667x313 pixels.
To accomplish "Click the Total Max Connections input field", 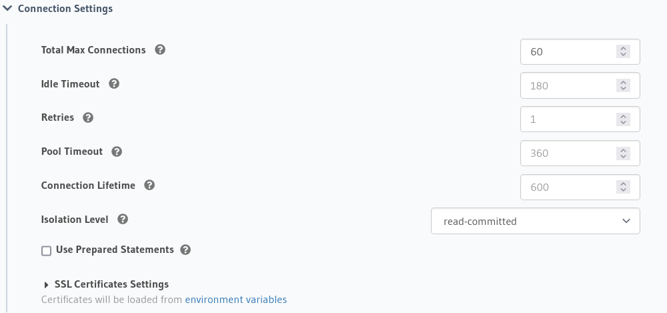I will click(567, 52).
